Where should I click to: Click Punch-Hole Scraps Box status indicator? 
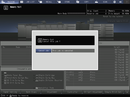click(x=3, y=78)
